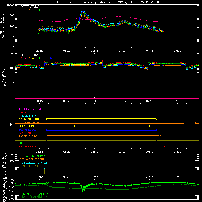Click '0.94' value on livetime y-axis
Image resolution: width=202 pixels, height=202 pixels.
point(12,191)
